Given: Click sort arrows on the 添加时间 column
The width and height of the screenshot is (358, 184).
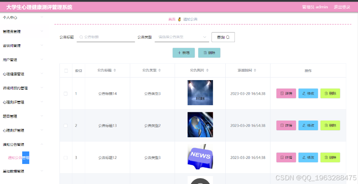Looking at the screenshot, I should (x=255, y=71).
